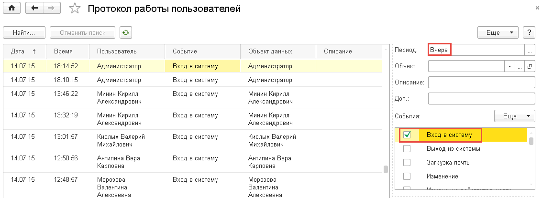Go back with the left arrow

pyautogui.click(x=33, y=9)
